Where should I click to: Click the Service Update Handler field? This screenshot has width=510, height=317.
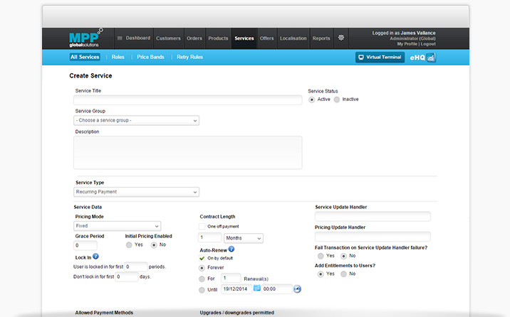pyautogui.click(x=373, y=216)
